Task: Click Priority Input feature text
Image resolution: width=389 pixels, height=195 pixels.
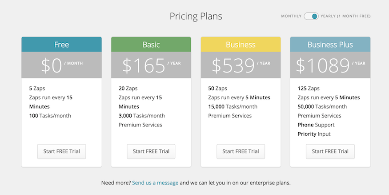Action: coord(314,134)
